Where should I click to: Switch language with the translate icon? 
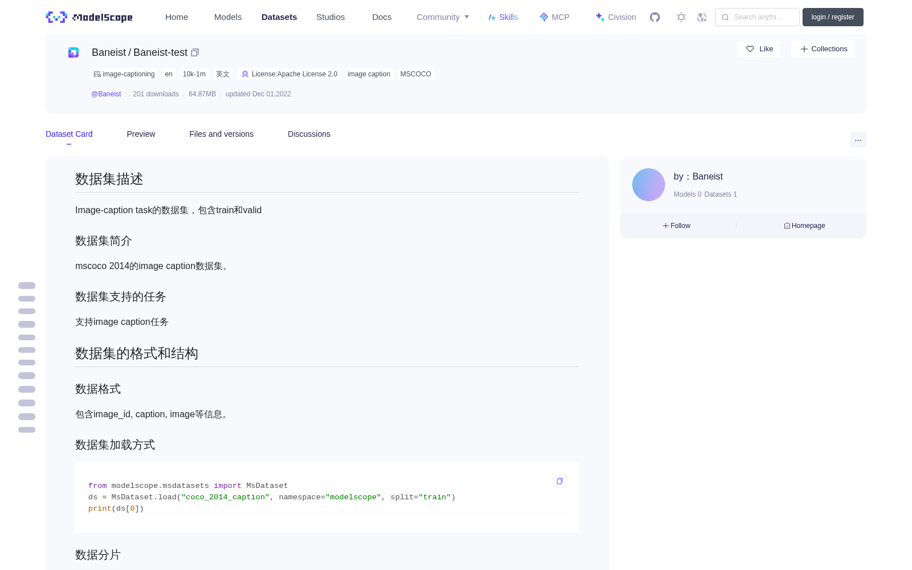702,17
